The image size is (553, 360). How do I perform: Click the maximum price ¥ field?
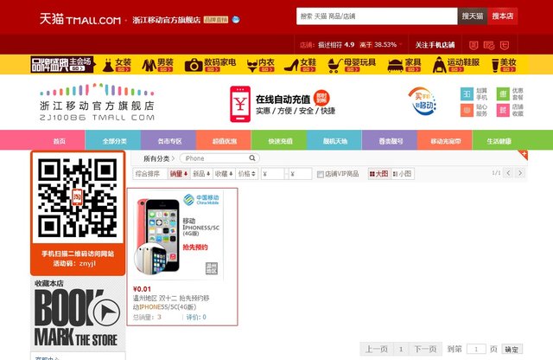point(301,174)
